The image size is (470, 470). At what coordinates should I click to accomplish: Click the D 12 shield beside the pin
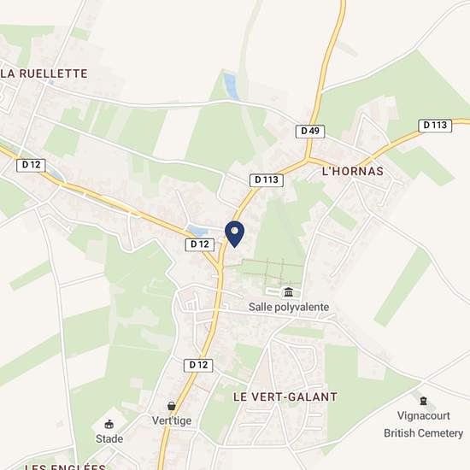200,244
